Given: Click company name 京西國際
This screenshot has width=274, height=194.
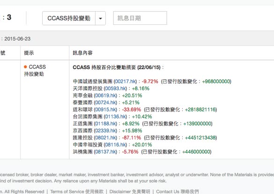Looking at the screenshot, I should (82, 131).
